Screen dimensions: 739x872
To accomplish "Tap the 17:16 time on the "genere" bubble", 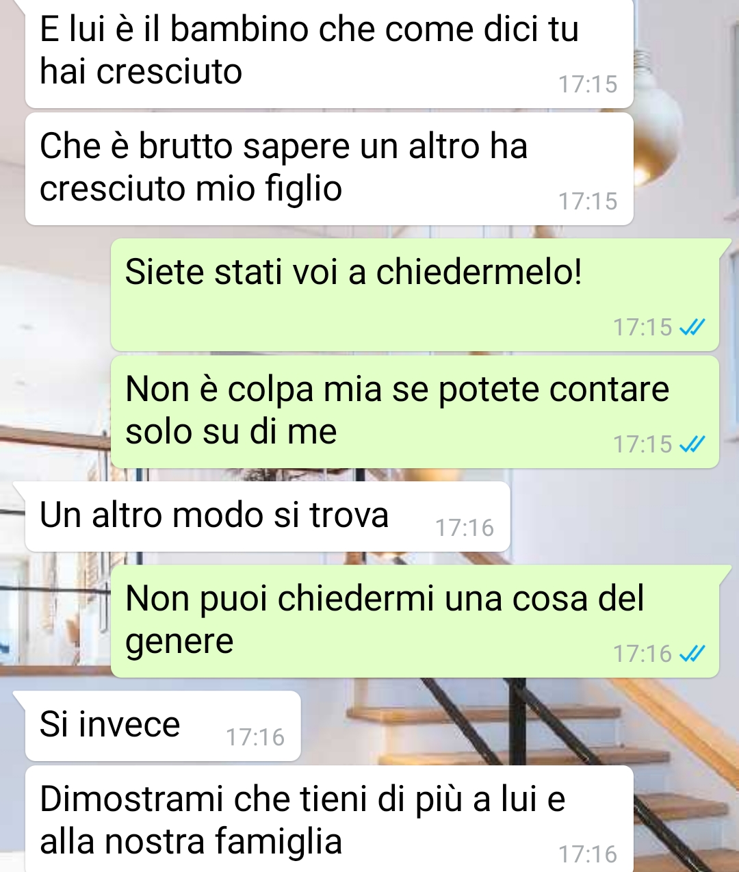I will [x=643, y=654].
